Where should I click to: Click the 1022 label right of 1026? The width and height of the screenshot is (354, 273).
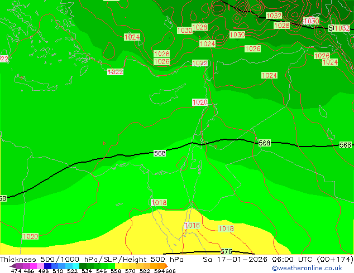[200, 63]
